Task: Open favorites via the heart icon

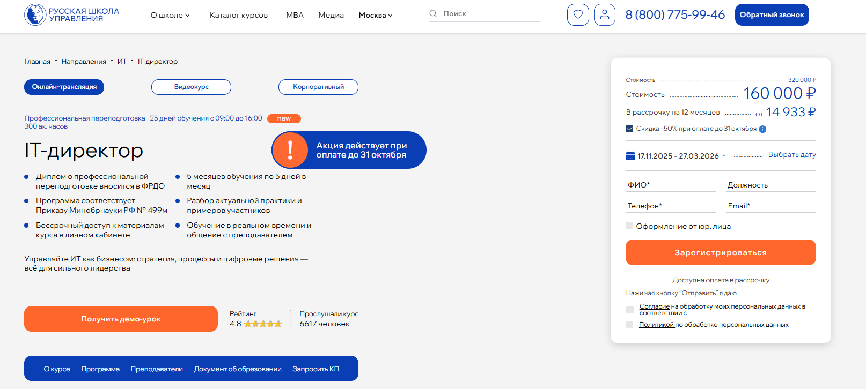Action: click(578, 14)
